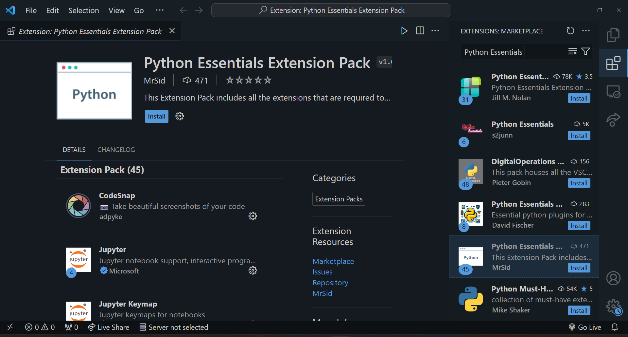The image size is (628, 337).
Task: Close the Python Essentials Extension Pack tab
Action: (x=172, y=31)
